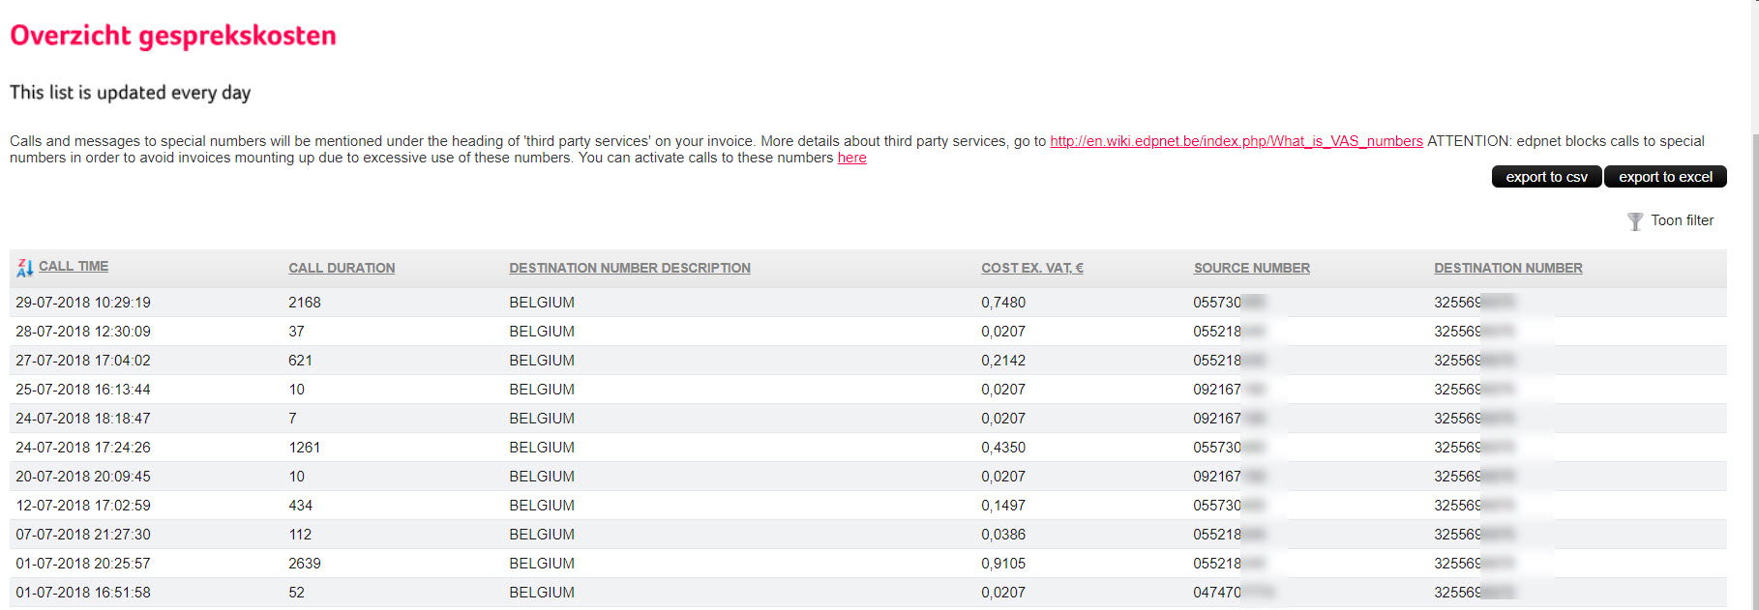
Task: Sort by Destination Number Description header
Action: (629, 268)
